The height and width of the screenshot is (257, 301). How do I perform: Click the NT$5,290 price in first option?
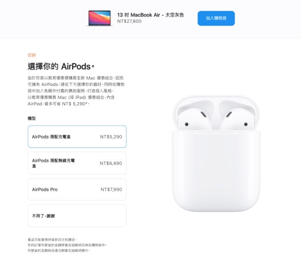coord(111,137)
